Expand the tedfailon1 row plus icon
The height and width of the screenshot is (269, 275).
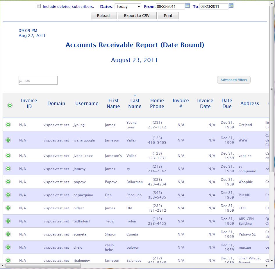(x=8, y=221)
